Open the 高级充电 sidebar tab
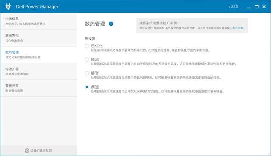This screenshot has height=156, width=271. (39, 38)
